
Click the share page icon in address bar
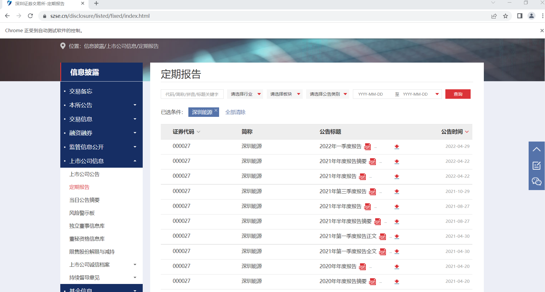click(x=494, y=16)
